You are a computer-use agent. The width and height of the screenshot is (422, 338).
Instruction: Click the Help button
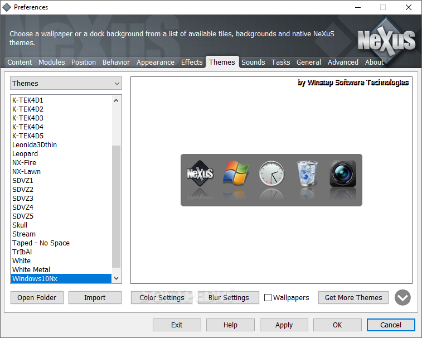pyautogui.click(x=230, y=325)
